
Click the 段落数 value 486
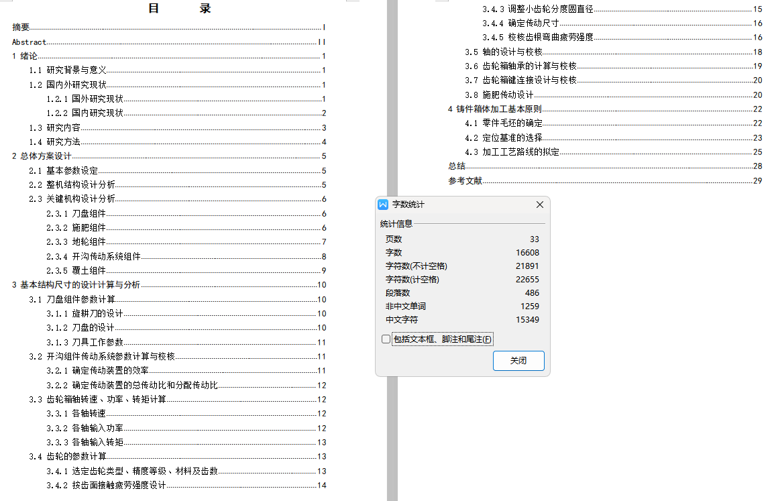pos(533,293)
